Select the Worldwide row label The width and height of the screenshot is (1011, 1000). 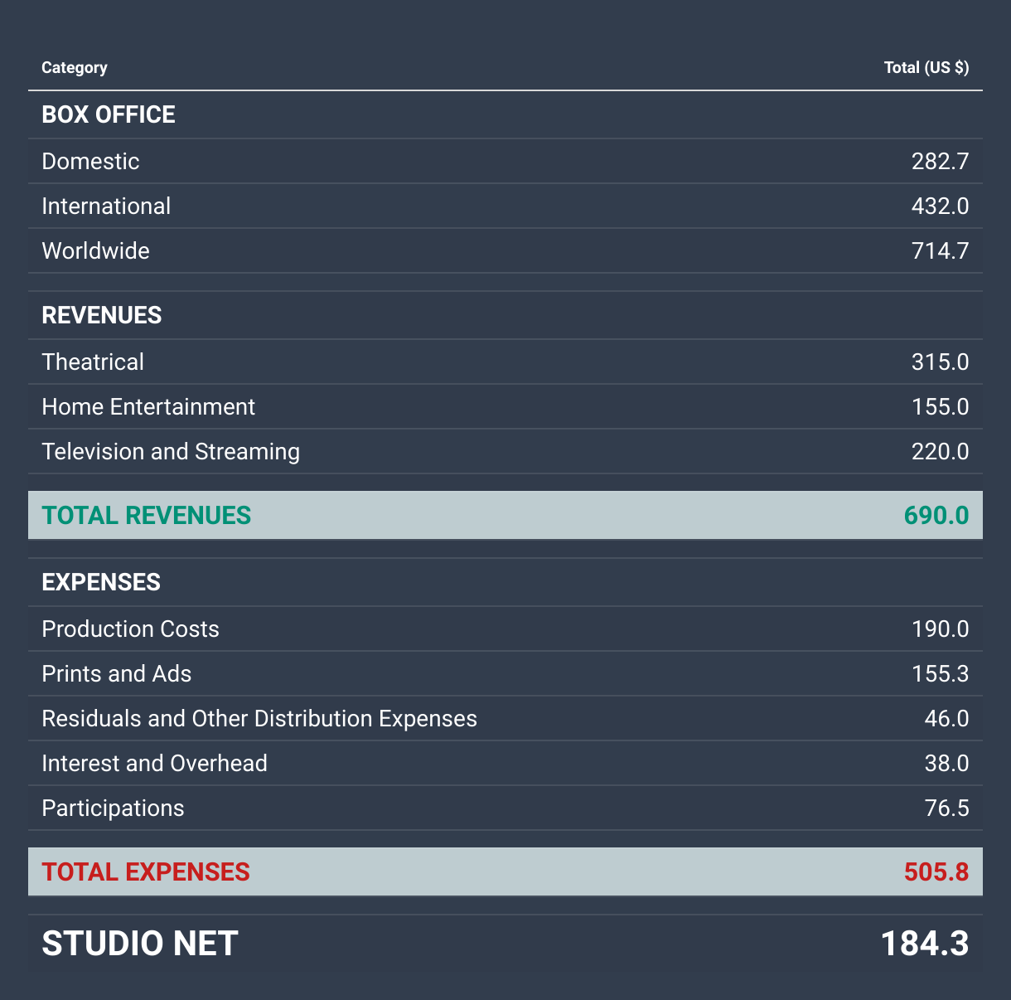[95, 250]
